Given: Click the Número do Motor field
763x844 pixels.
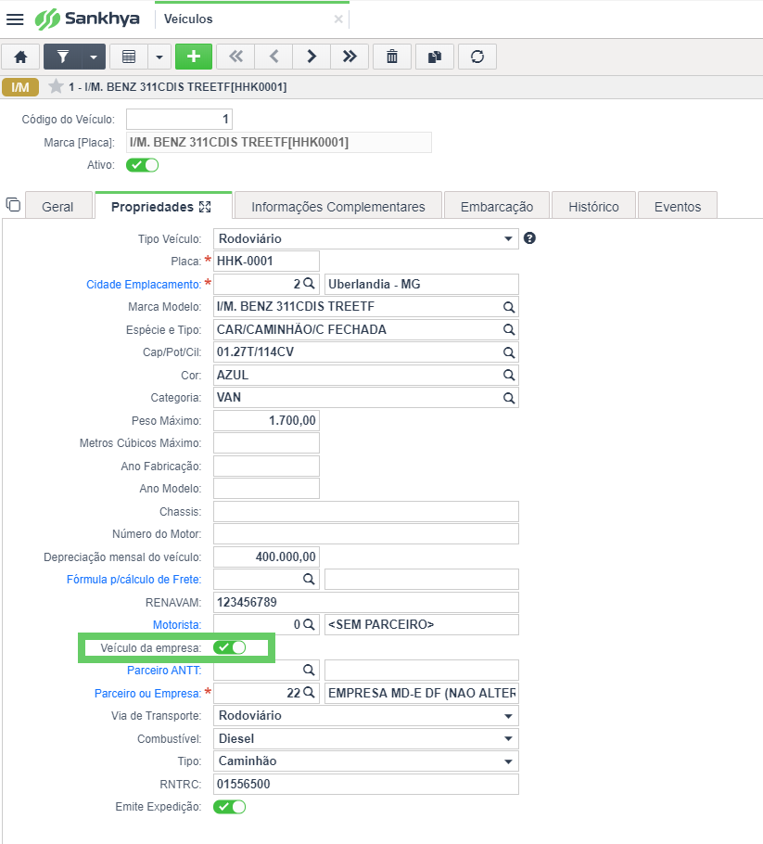Looking at the screenshot, I should (366, 534).
